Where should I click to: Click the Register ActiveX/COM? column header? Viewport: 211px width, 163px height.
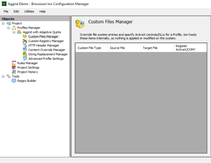[190, 48]
